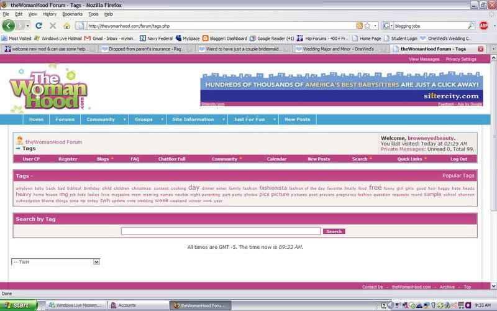Click the Adblock Plus ABP icon
The height and width of the screenshot is (311, 497).
point(484,26)
